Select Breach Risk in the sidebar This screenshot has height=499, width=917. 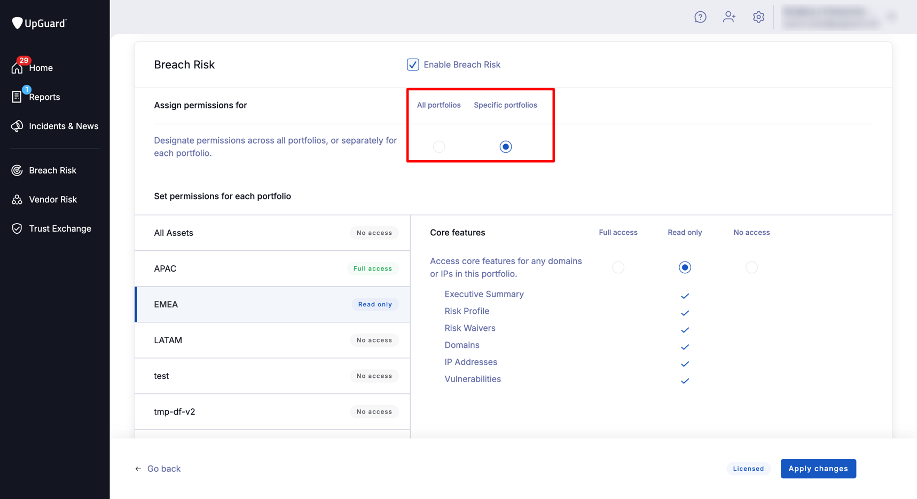pos(52,170)
